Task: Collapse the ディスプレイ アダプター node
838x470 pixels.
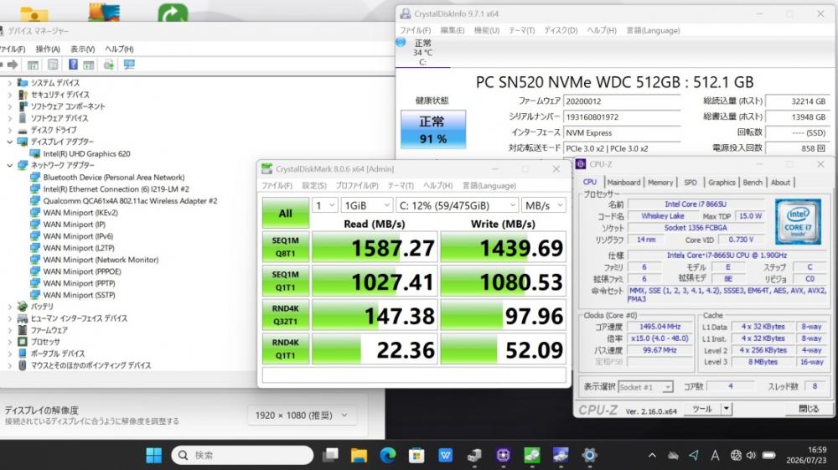Action: (9, 142)
